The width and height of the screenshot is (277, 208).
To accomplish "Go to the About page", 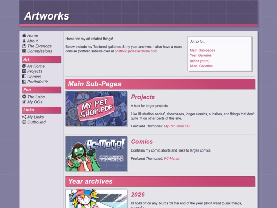I will click(32, 41).
